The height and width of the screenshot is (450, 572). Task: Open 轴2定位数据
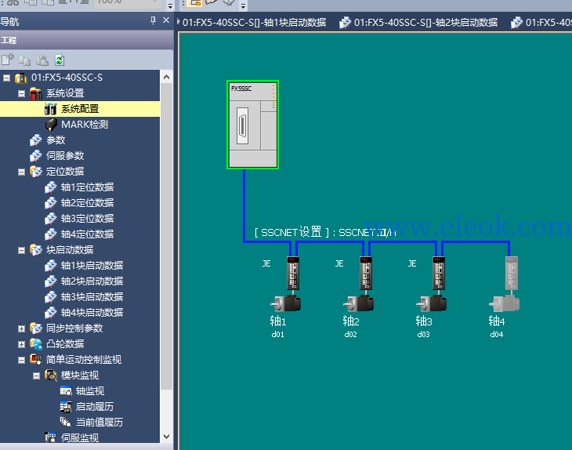[x=87, y=203]
